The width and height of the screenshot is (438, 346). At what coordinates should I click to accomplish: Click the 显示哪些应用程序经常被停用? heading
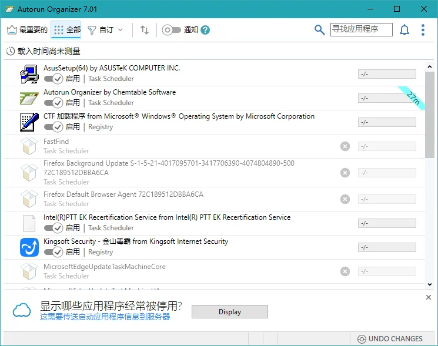[111, 306]
